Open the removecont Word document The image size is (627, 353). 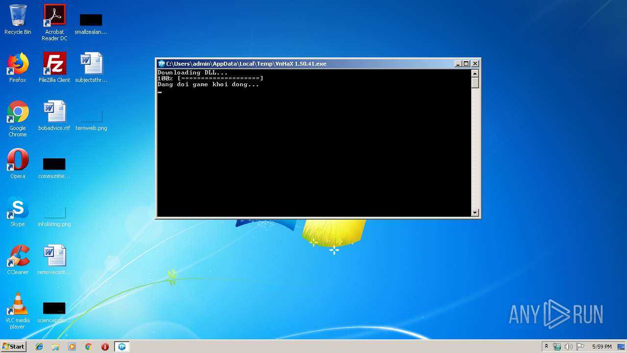click(x=54, y=260)
